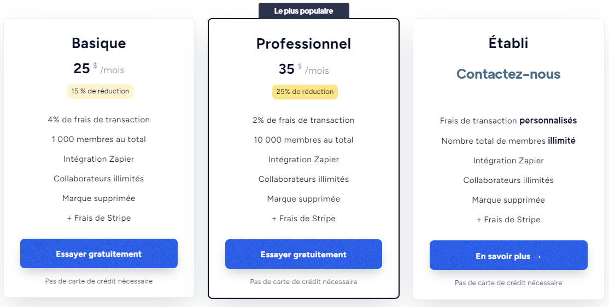The height and width of the screenshot is (307, 609).
Task: Select the Établi plan title
Action: [x=508, y=43]
